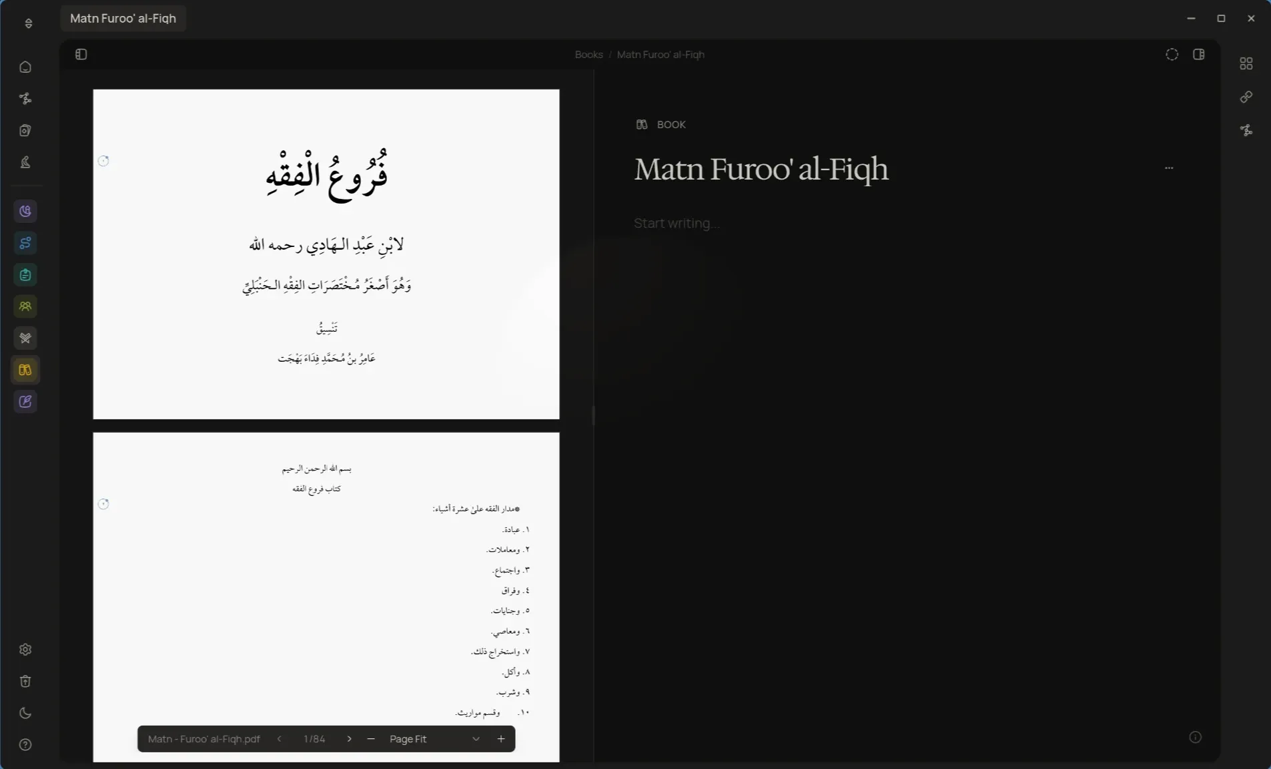1271x769 pixels.
Task: Toggle dark mode with the moon icon
Action: 25,713
